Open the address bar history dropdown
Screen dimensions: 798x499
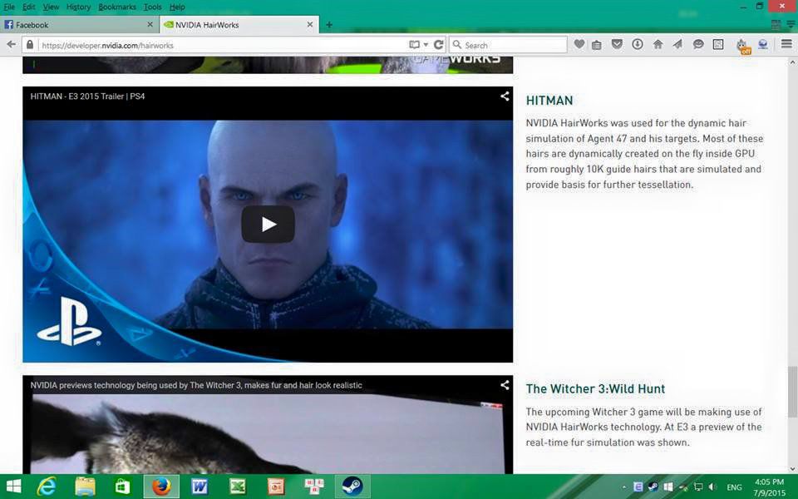pos(426,45)
